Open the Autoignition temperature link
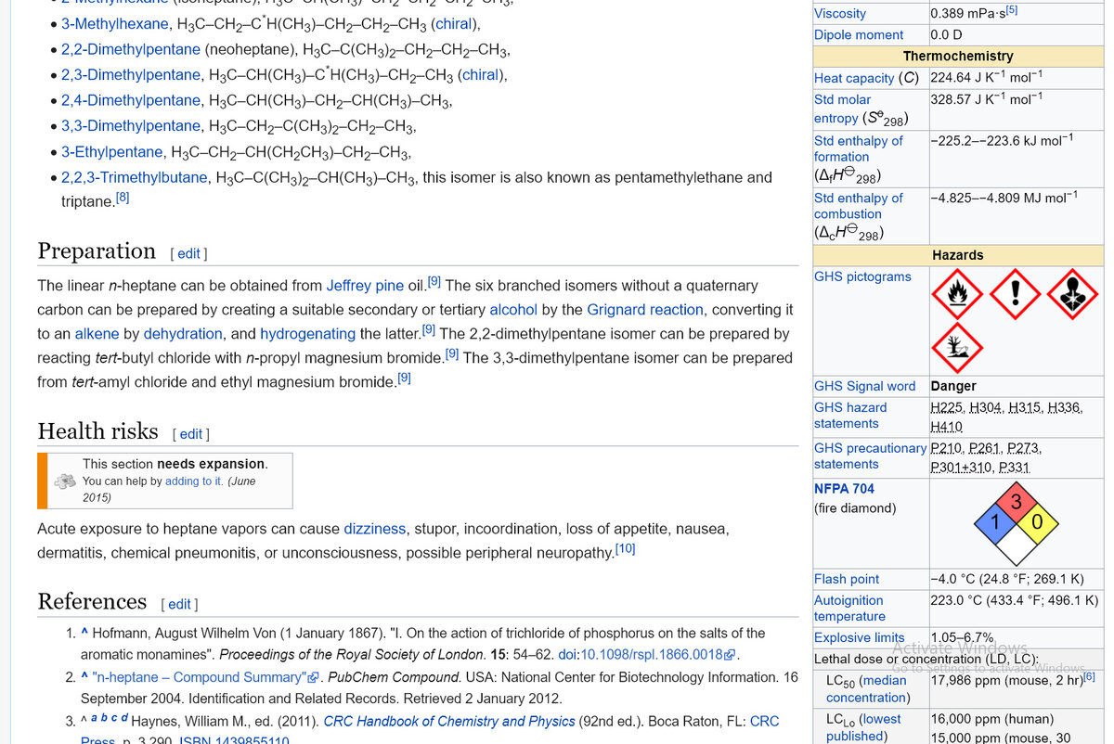 849,608
